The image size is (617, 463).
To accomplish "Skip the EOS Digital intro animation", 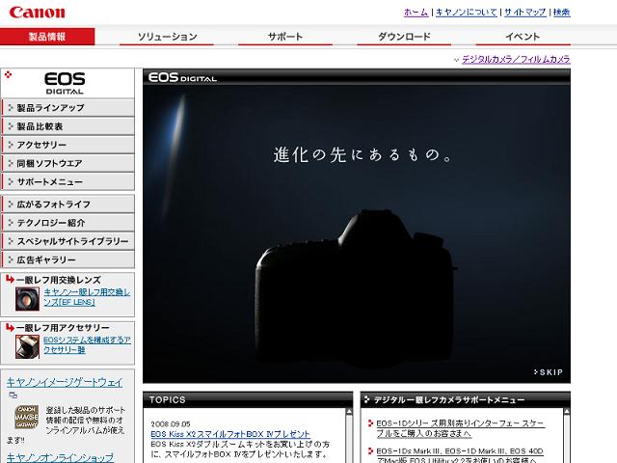I will pyautogui.click(x=549, y=372).
